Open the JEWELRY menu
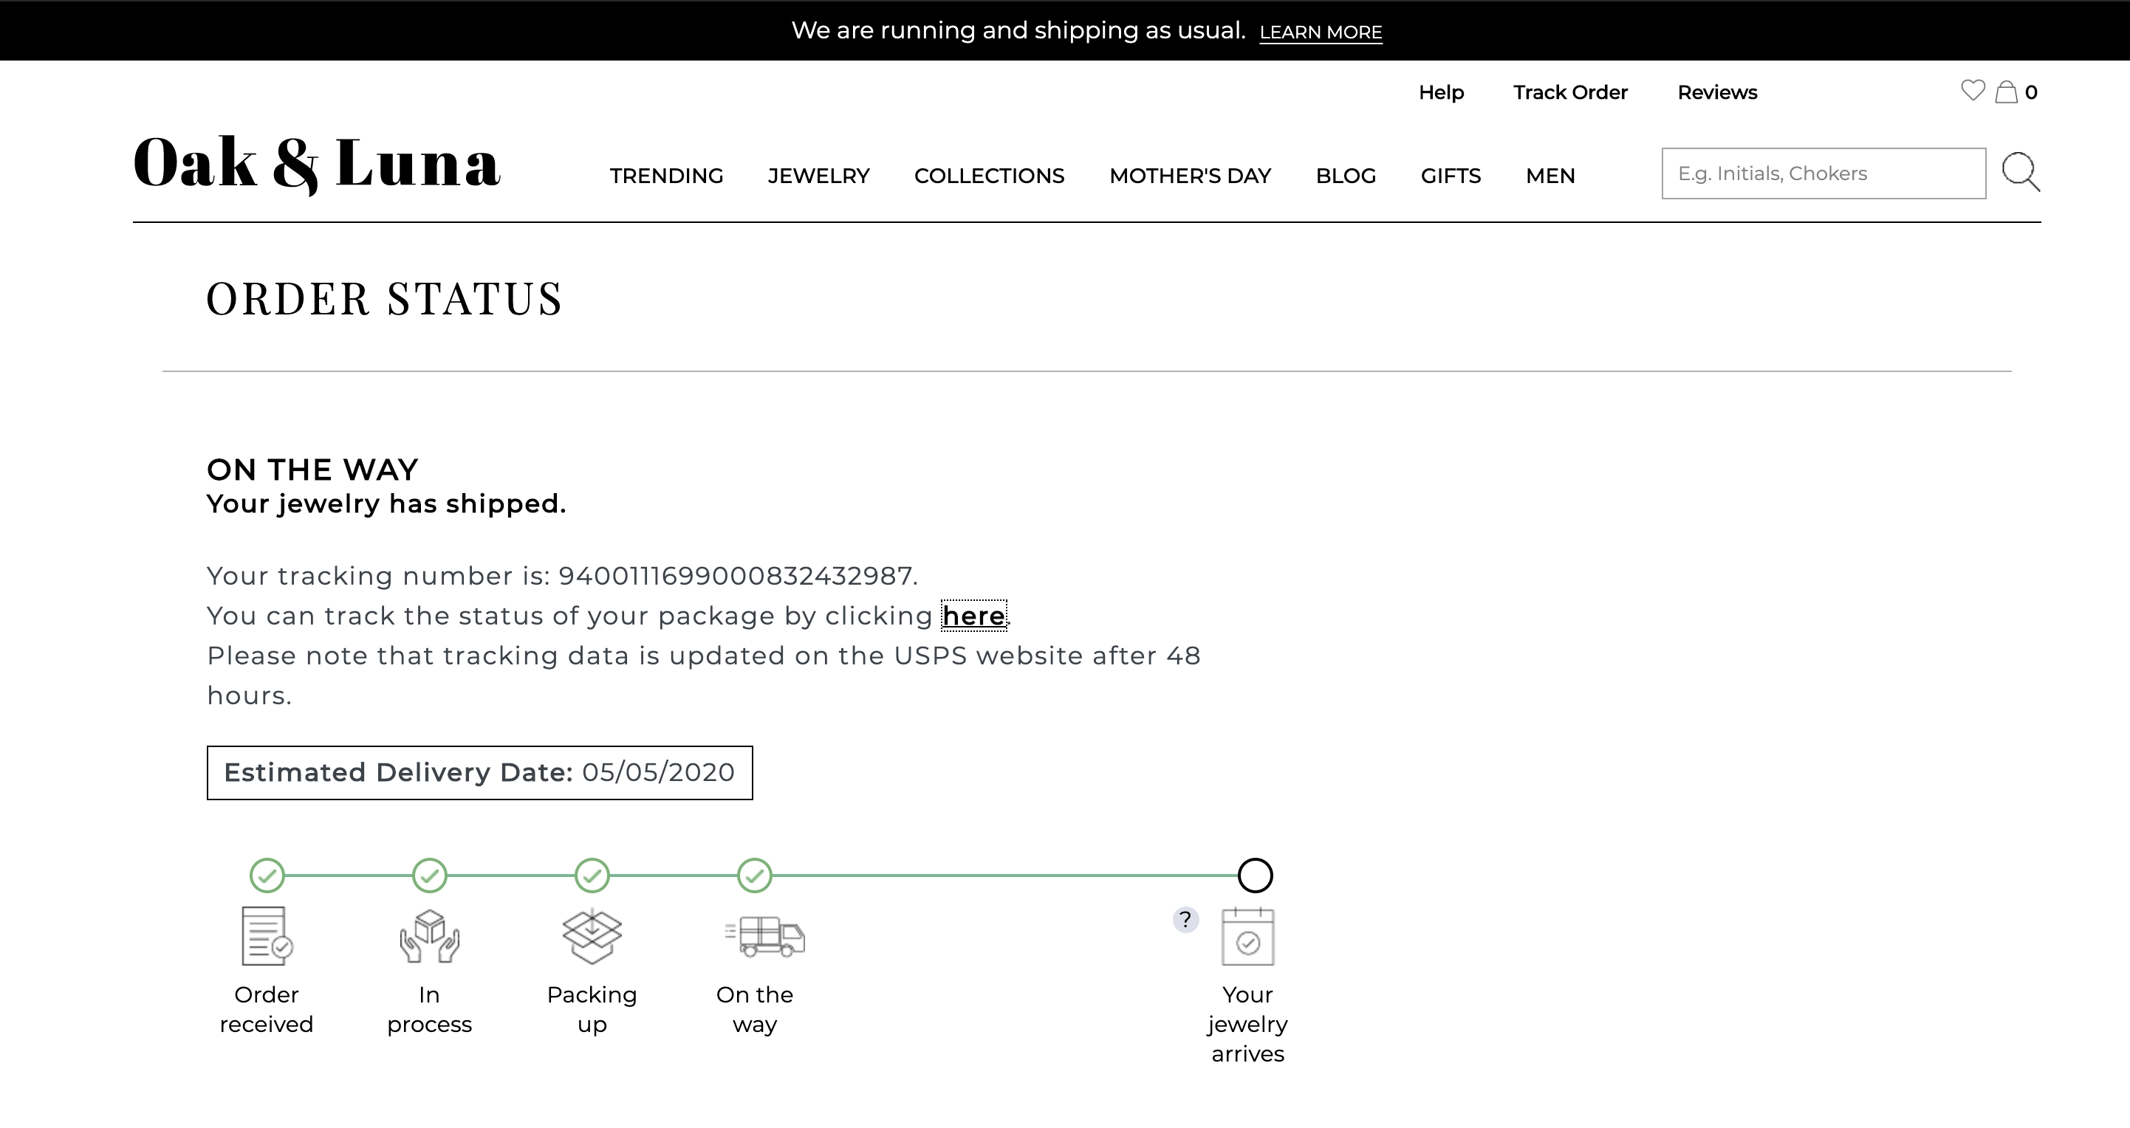The width and height of the screenshot is (2130, 1128). tap(818, 176)
